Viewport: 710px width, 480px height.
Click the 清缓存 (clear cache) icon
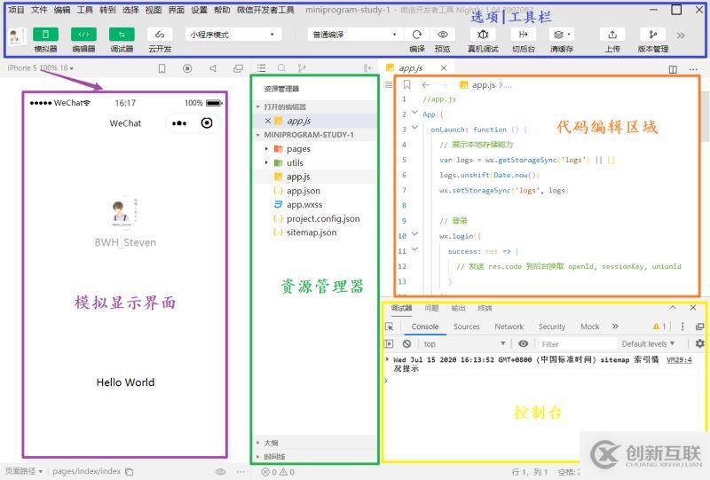(x=560, y=34)
